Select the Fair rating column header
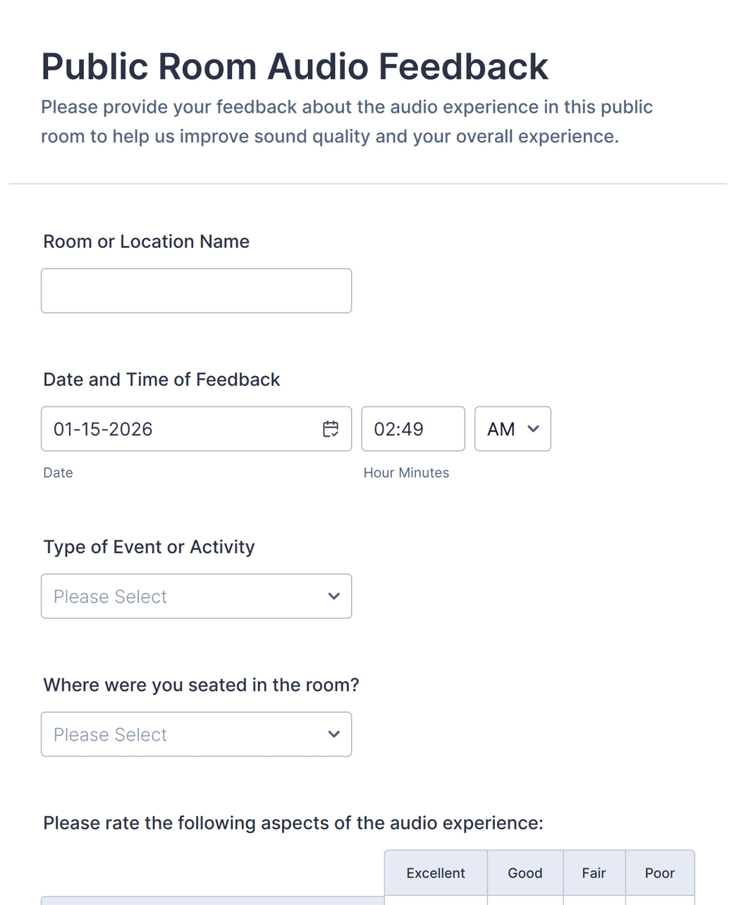 coord(594,873)
